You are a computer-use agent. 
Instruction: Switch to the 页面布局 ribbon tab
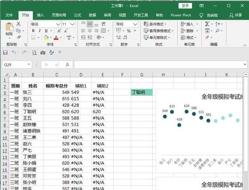59,15
